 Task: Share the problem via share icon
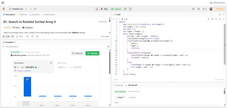click(32, 37)
